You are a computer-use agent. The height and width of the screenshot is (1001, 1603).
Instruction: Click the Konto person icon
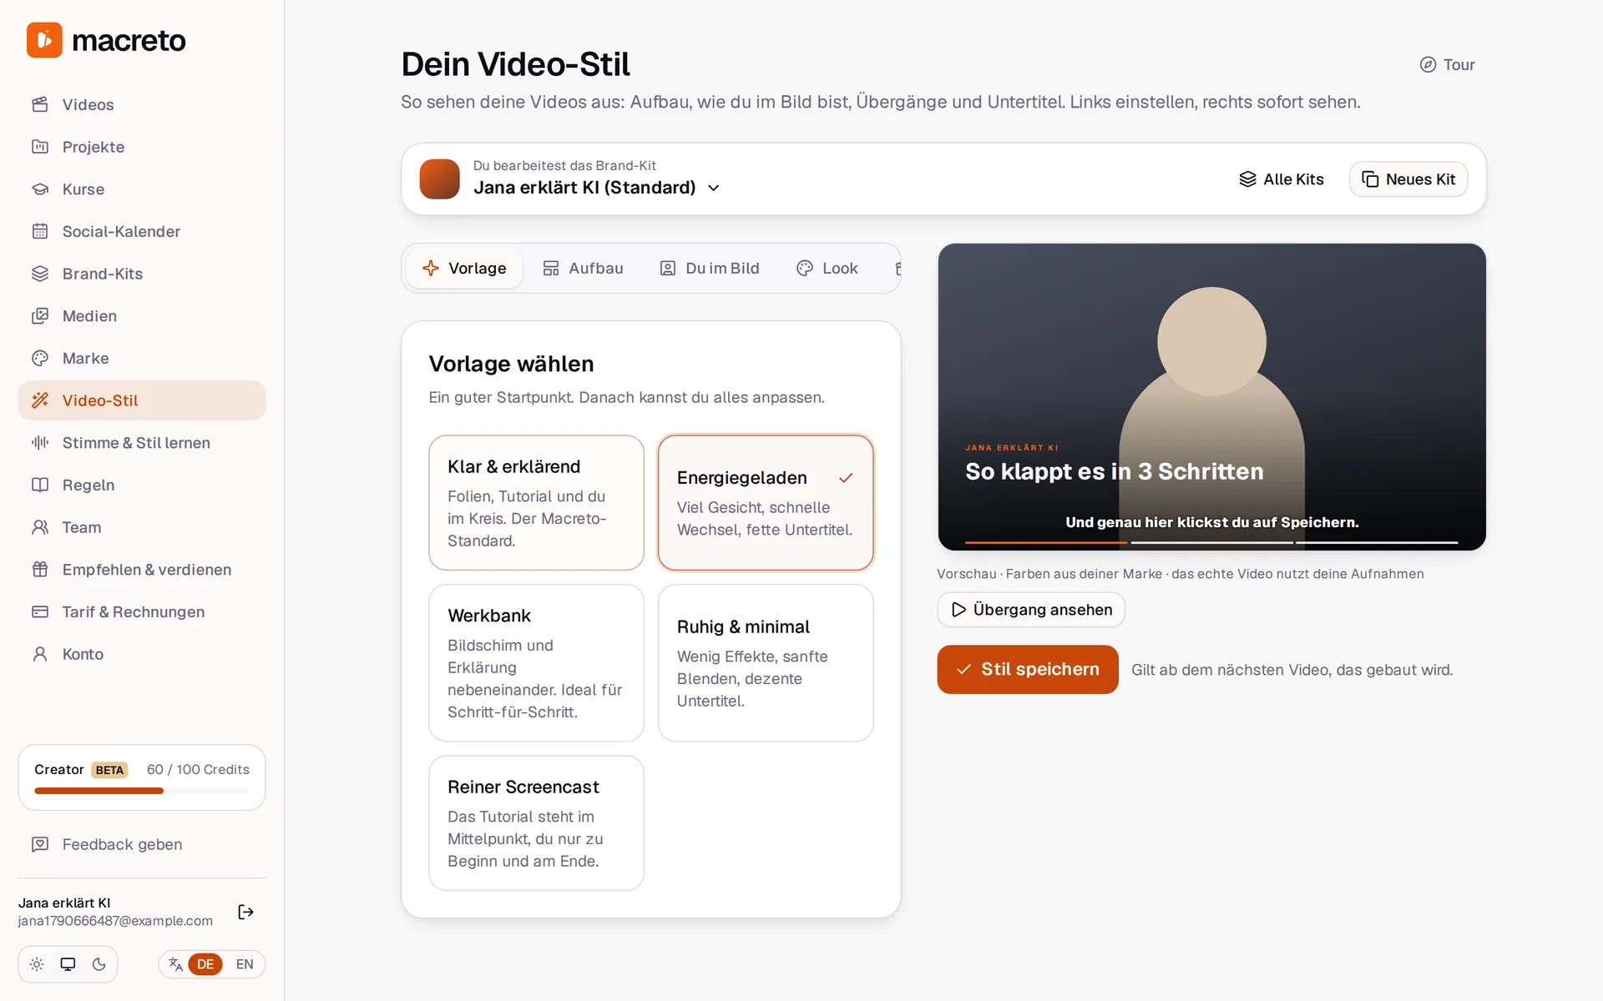tap(40, 654)
